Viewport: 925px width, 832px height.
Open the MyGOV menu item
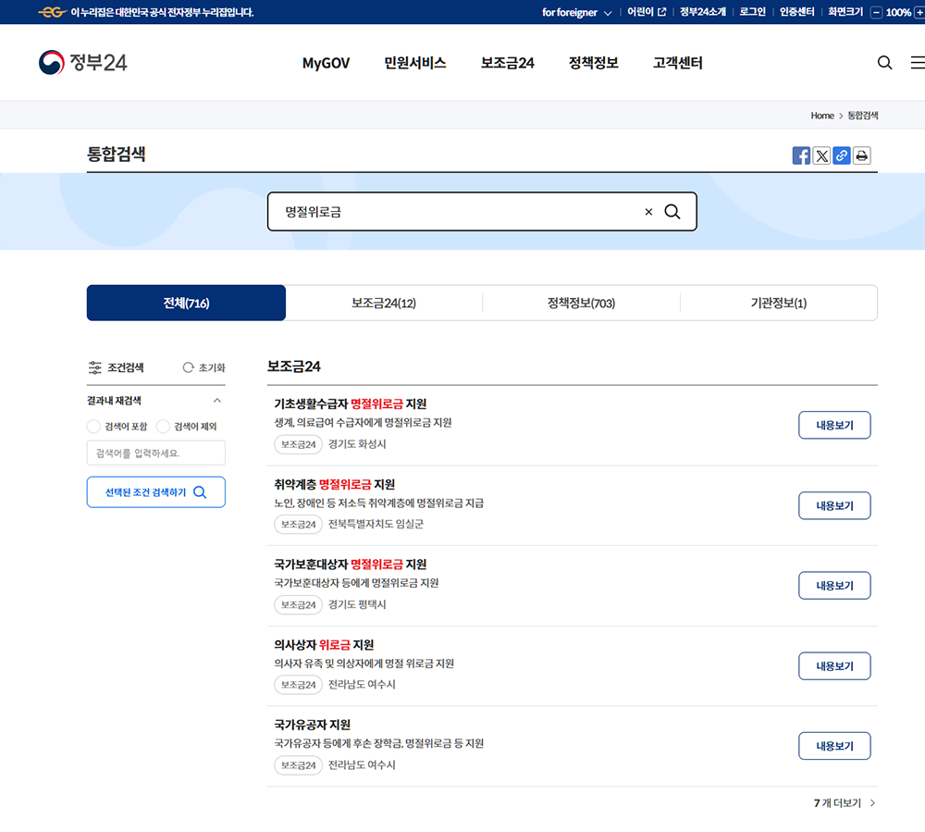pyautogui.click(x=326, y=63)
